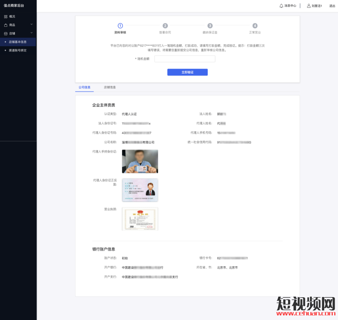Click the 商品 bag icon in sidebar

6,25
